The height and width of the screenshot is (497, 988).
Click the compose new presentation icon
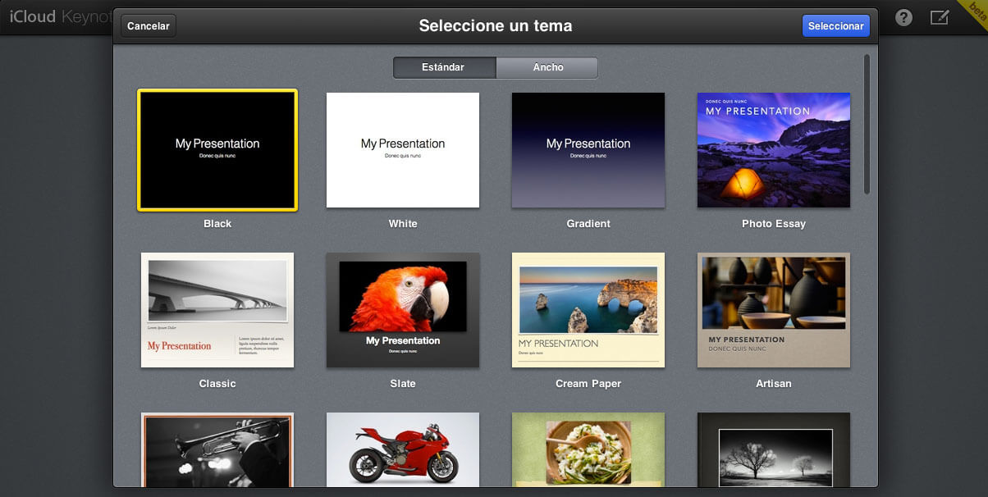[939, 18]
